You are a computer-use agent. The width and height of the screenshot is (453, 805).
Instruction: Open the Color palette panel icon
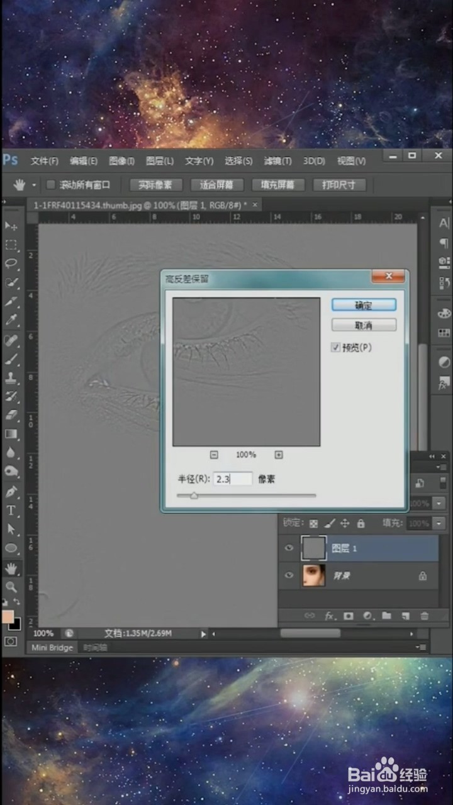pyautogui.click(x=444, y=313)
